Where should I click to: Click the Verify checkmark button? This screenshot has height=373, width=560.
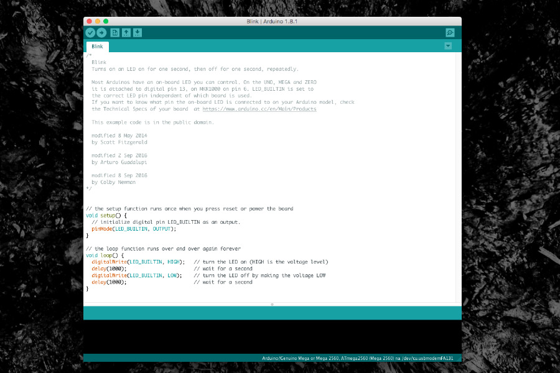(x=90, y=33)
